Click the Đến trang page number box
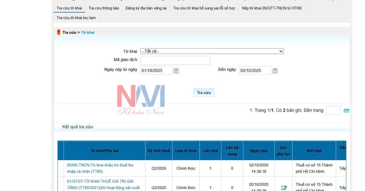Viewport: 365px width, 191px height. tap(333, 110)
